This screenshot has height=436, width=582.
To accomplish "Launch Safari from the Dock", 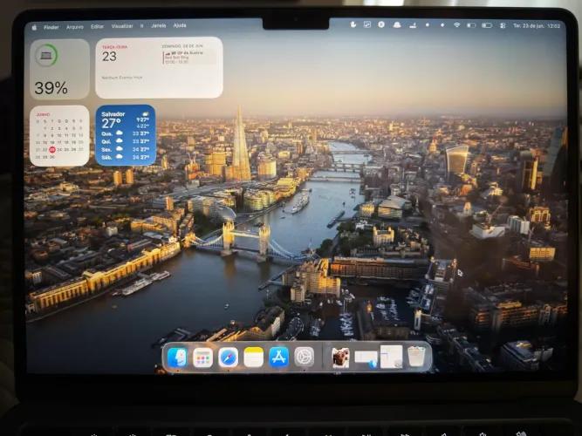I will pos(228,358).
